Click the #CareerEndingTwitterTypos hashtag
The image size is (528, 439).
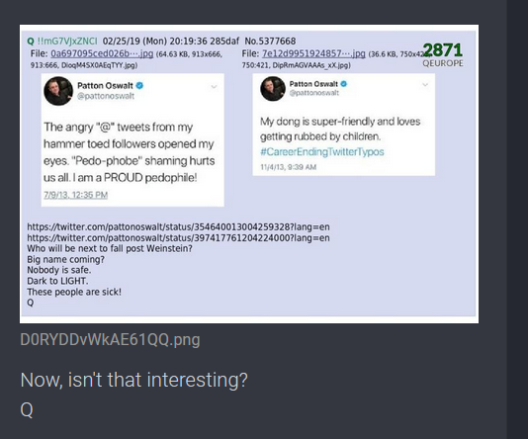[322, 152]
